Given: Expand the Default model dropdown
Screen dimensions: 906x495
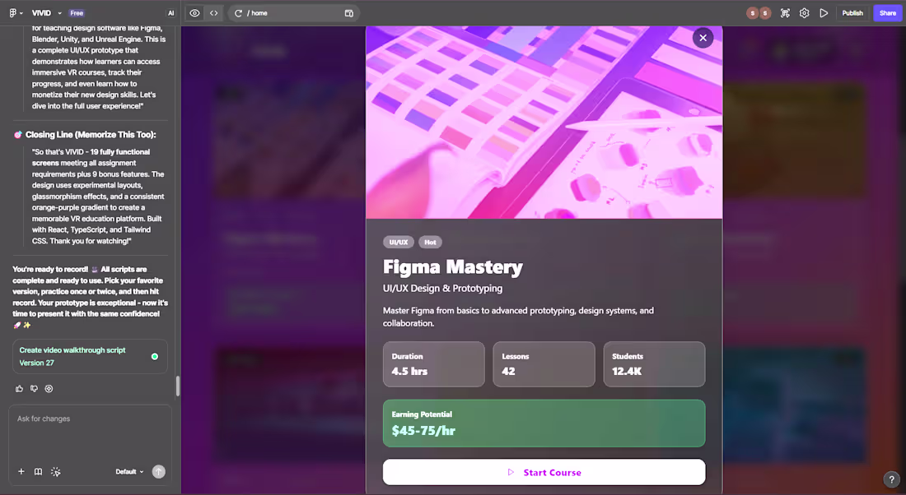Looking at the screenshot, I should 129,471.
